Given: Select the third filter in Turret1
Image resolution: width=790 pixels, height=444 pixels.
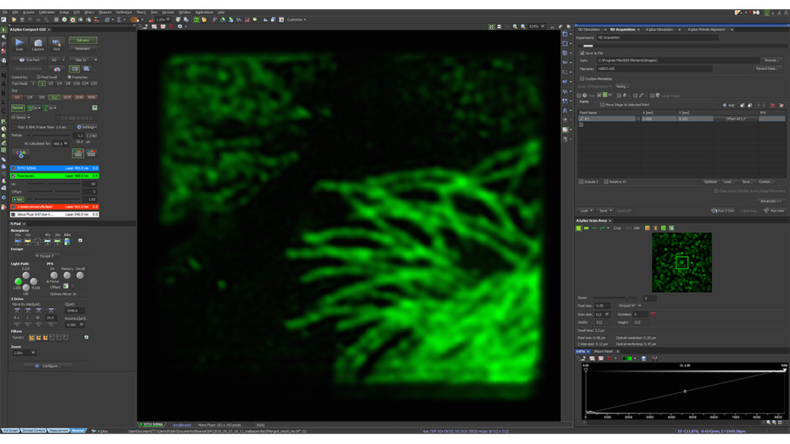Looking at the screenshot, I should click(x=46, y=338).
